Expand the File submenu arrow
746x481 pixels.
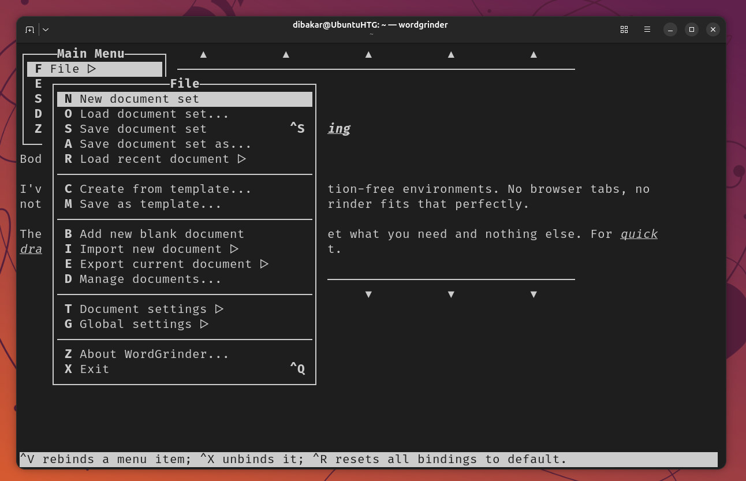pos(92,69)
